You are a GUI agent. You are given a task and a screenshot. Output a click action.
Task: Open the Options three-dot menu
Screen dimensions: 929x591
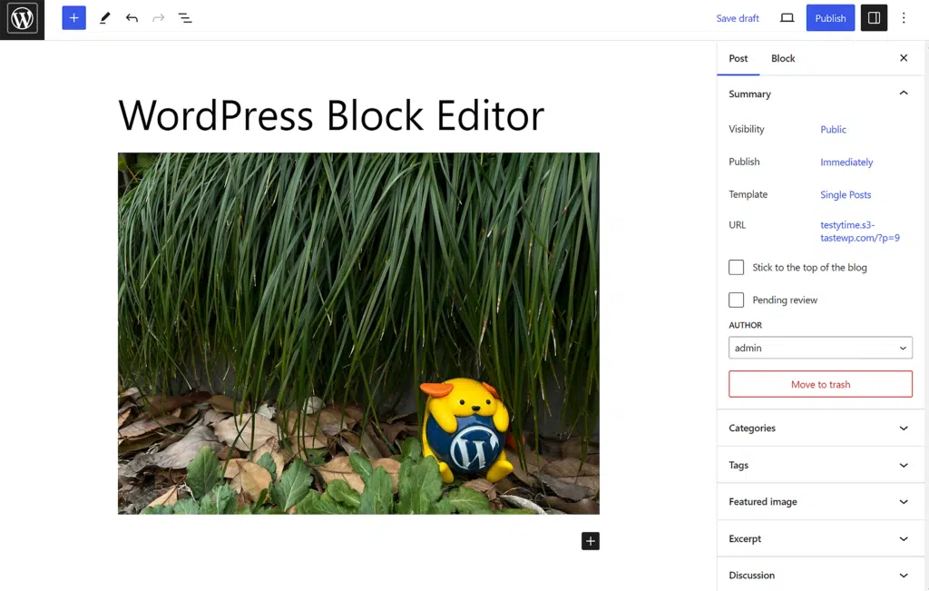904,18
